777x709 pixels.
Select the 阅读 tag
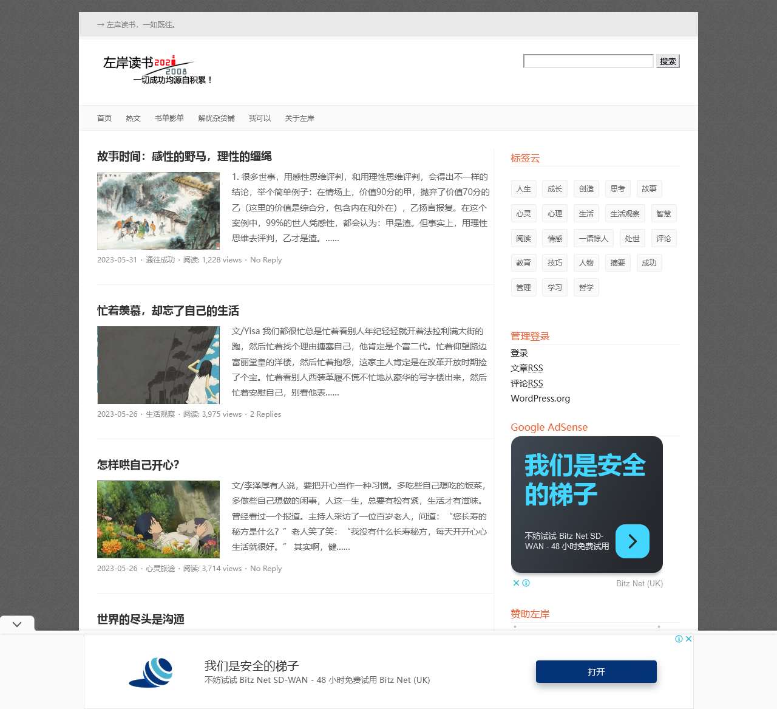pyautogui.click(x=524, y=238)
